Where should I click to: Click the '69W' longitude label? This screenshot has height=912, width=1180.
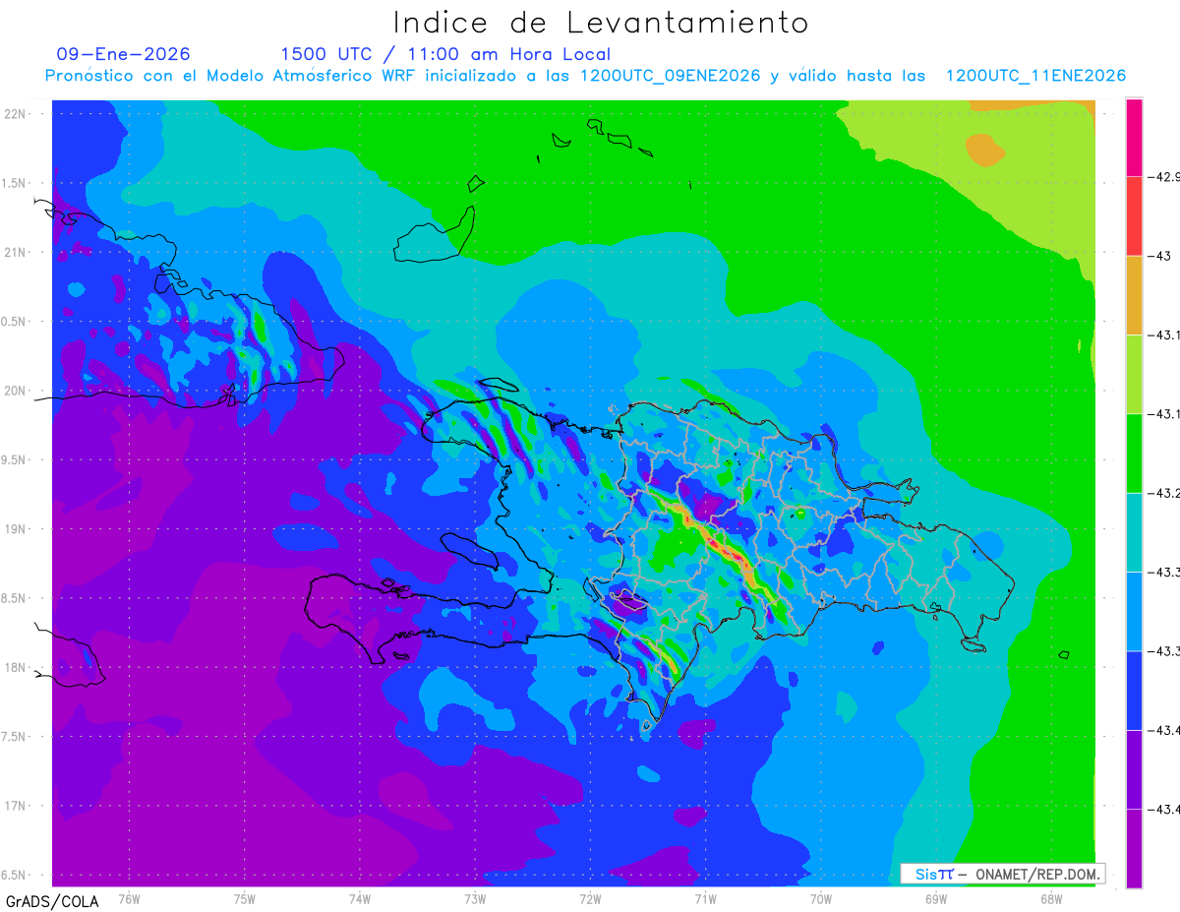(935, 898)
